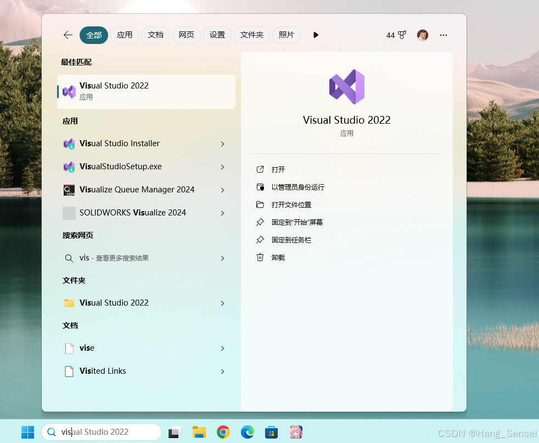This screenshot has height=443, width=539.
Task: Click the large Visual Studio logo in preview pane
Action: pyautogui.click(x=347, y=87)
